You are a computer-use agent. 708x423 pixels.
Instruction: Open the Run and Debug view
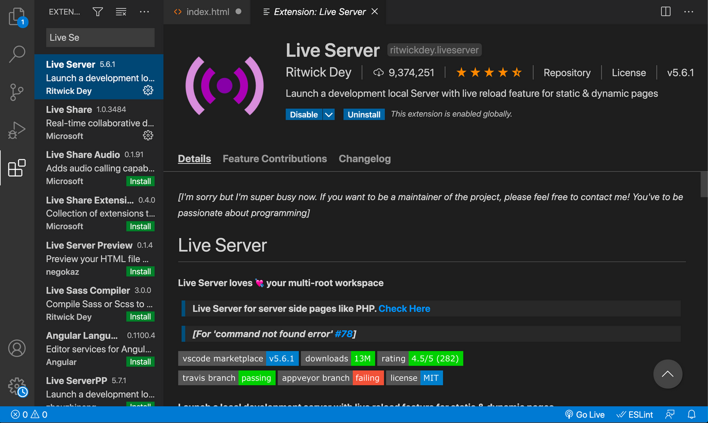(x=17, y=130)
